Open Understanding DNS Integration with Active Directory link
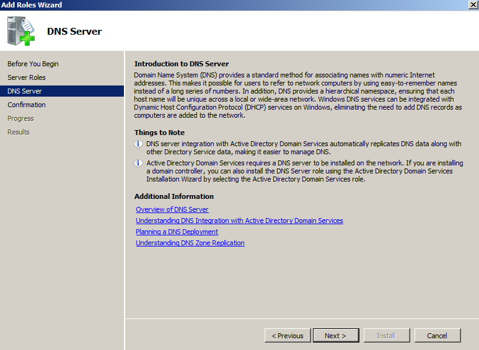 coord(239,221)
